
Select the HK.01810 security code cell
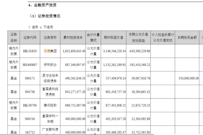pos(30,51)
